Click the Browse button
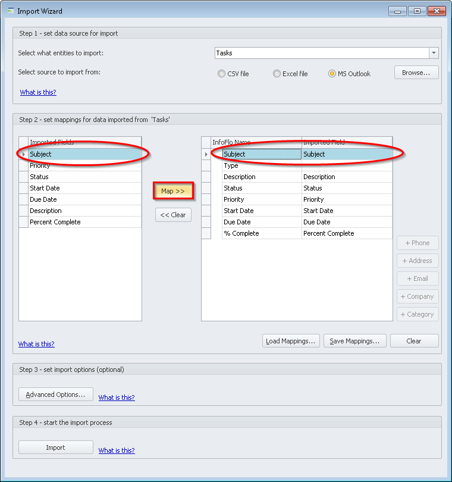The height and width of the screenshot is (482, 452). [x=416, y=73]
